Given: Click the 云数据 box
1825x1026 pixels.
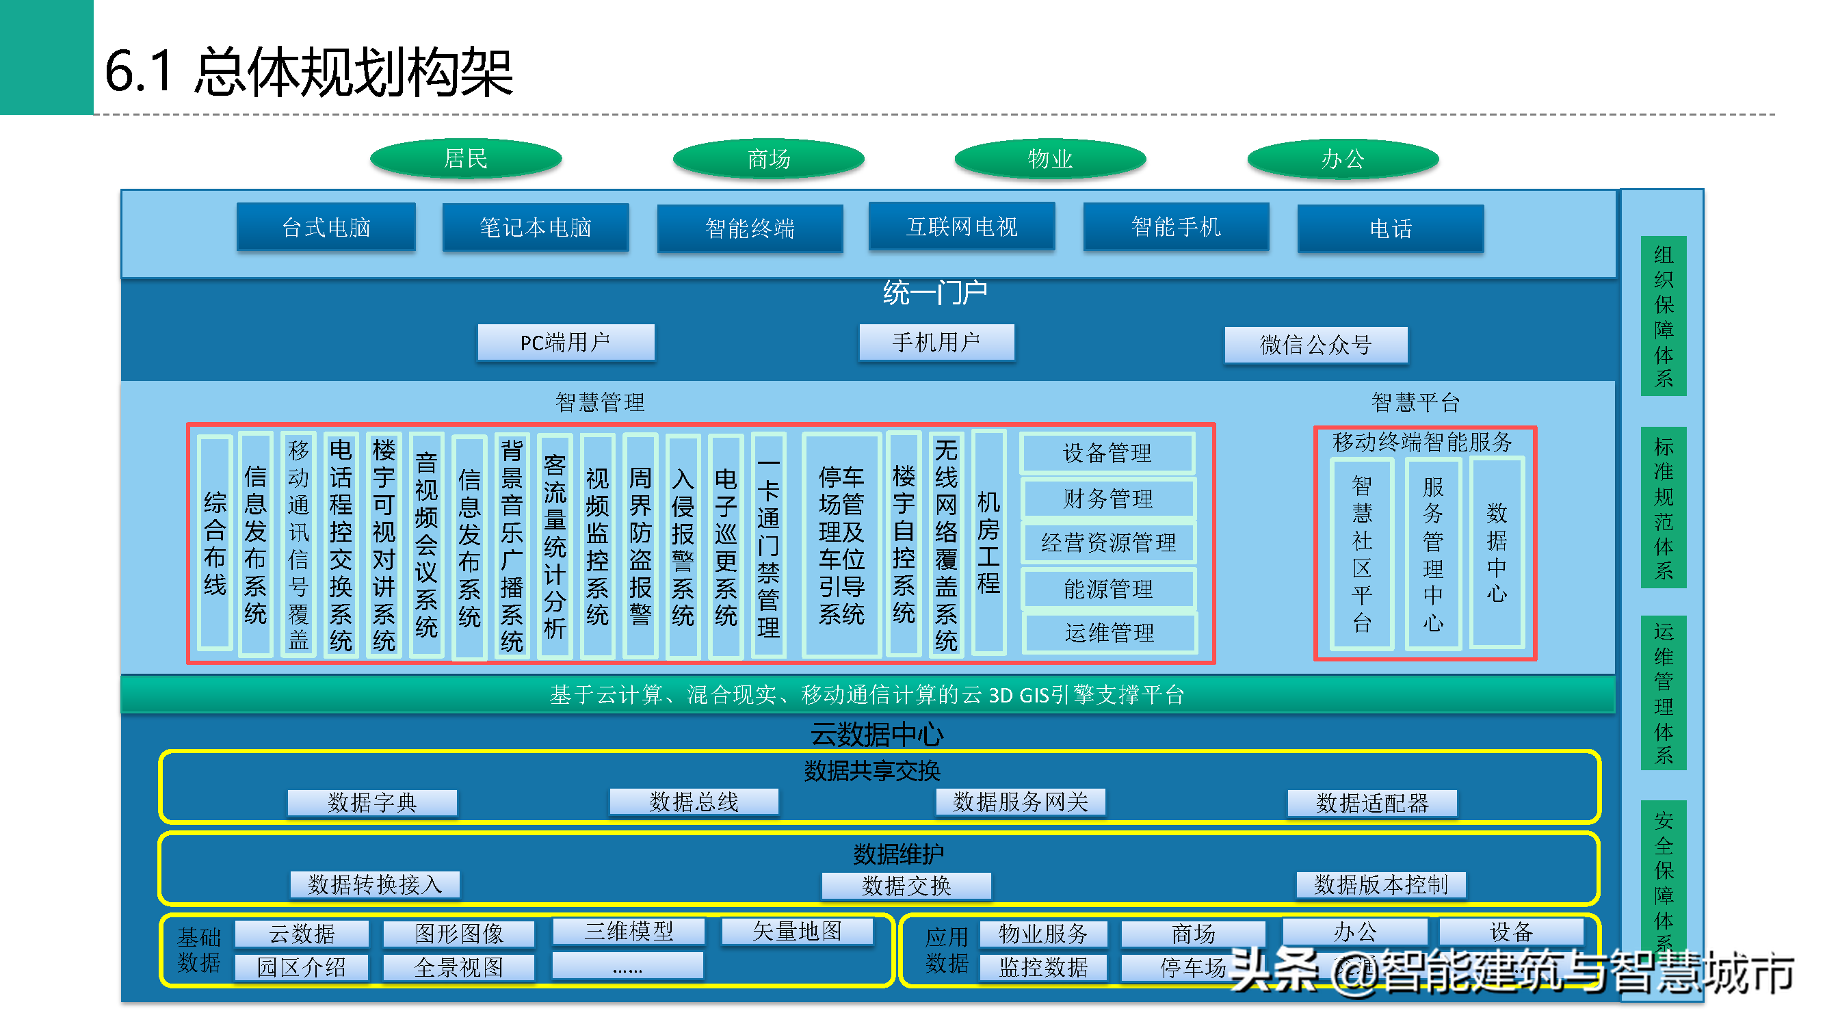Looking at the screenshot, I should coord(302,934).
